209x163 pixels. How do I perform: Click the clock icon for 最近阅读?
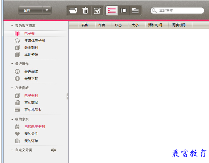pos(17,72)
